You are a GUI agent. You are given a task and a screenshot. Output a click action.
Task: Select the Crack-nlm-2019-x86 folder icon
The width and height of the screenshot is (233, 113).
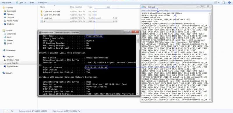click(42, 15)
